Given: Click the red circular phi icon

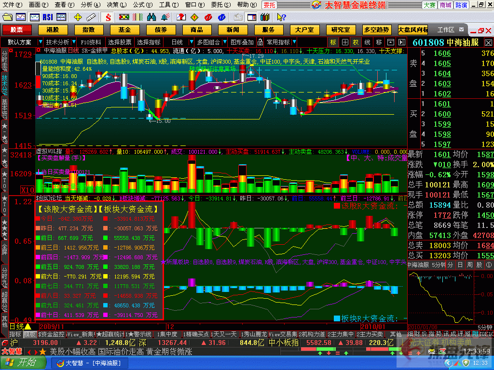Looking at the screenshot, I should 208,17.
